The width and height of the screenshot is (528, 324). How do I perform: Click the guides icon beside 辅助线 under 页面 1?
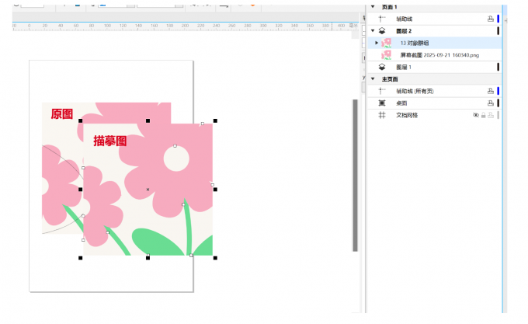[x=381, y=18]
